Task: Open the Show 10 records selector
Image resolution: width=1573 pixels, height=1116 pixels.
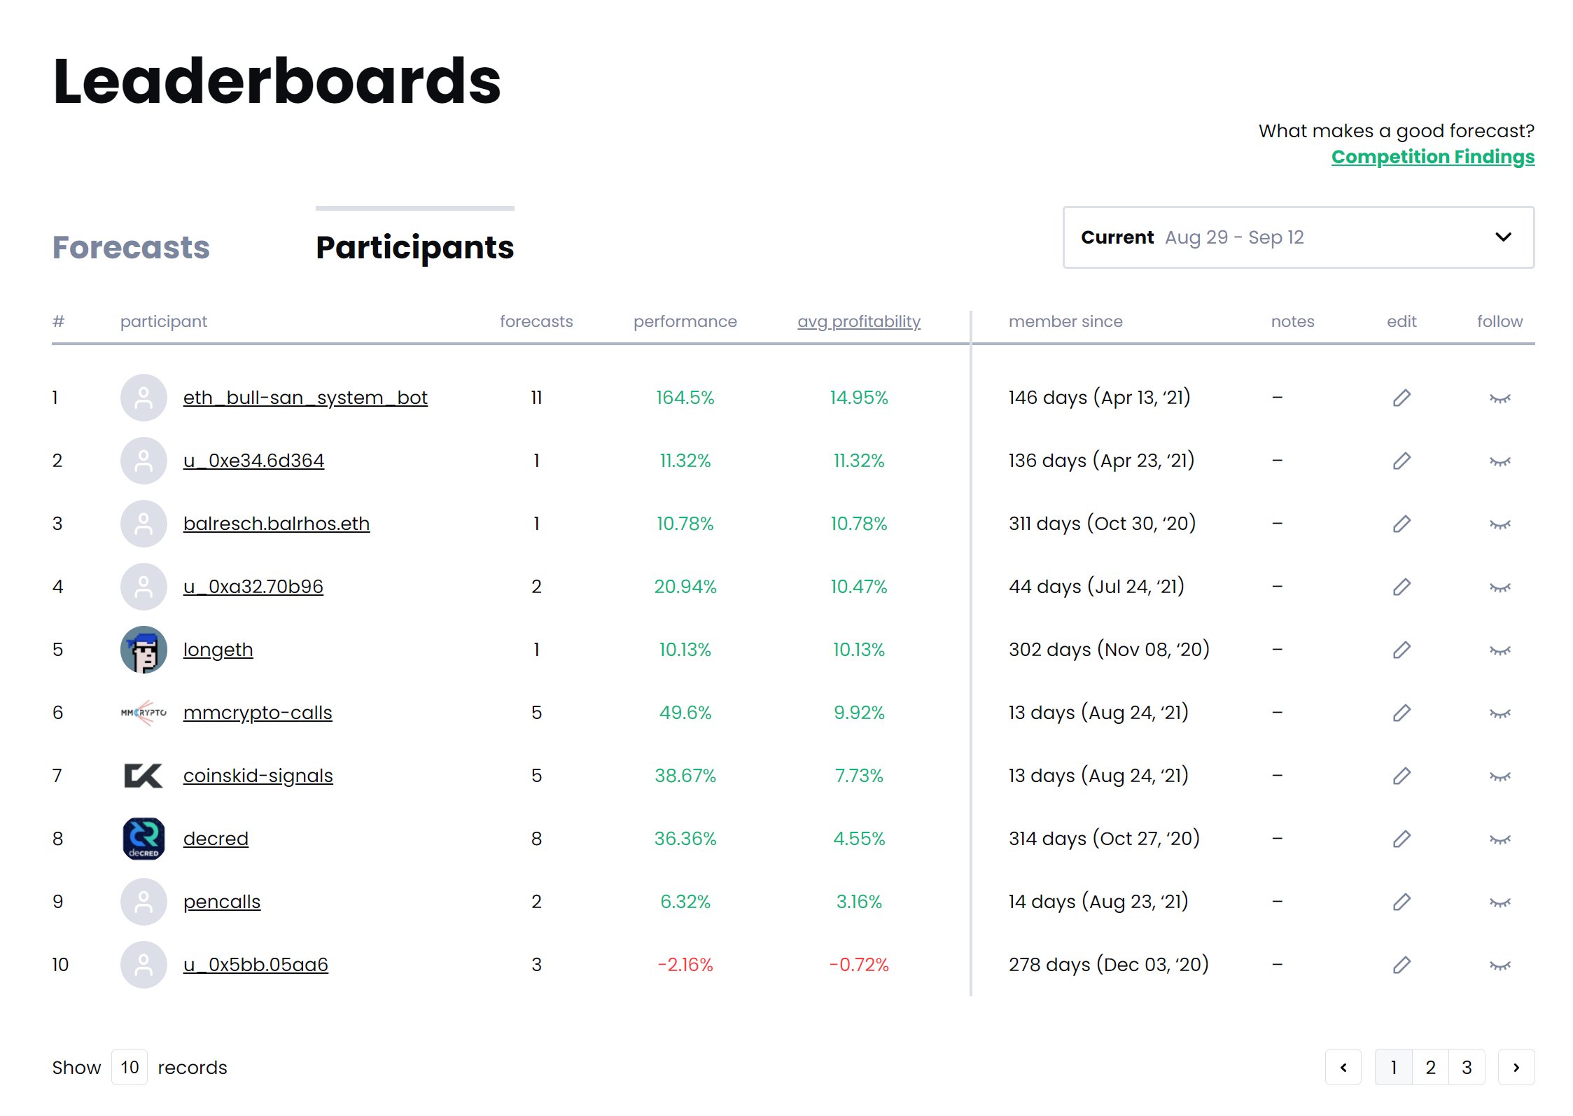Action: [x=130, y=1067]
